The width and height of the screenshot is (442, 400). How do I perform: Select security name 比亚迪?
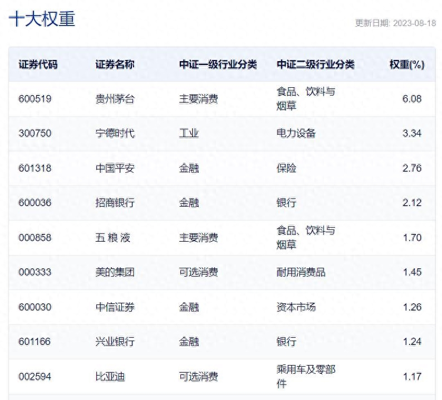pyautogui.click(x=110, y=376)
